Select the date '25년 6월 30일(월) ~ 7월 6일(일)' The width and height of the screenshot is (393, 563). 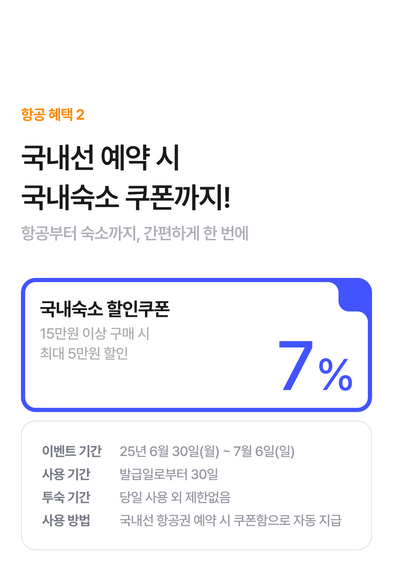pos(207,451)
